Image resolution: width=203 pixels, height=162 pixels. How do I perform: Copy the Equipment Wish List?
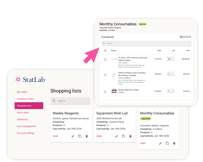[x=124, y=136]
